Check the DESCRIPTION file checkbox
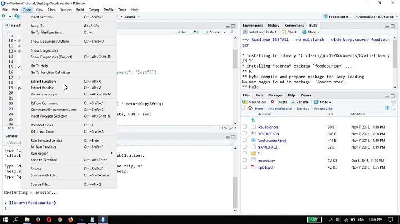Screen dimensions: 400x224 [244, 134]
